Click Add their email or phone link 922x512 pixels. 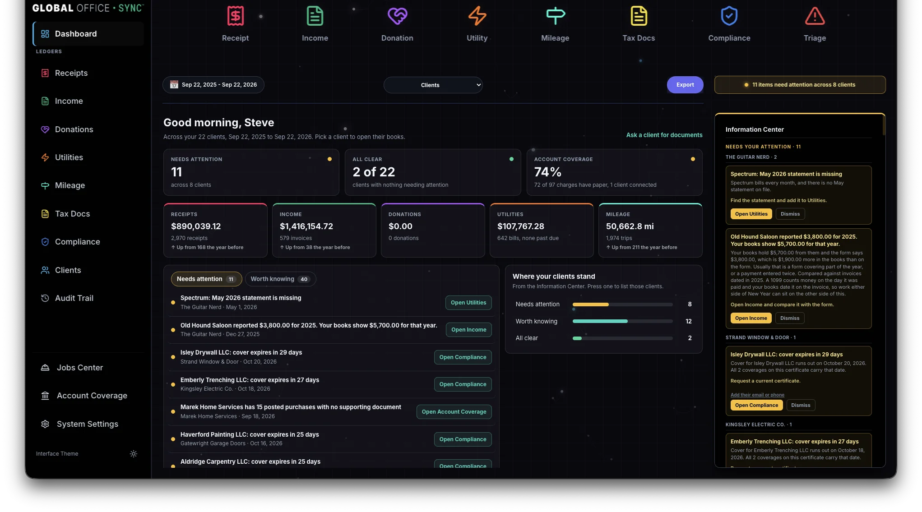coord(757,395)
